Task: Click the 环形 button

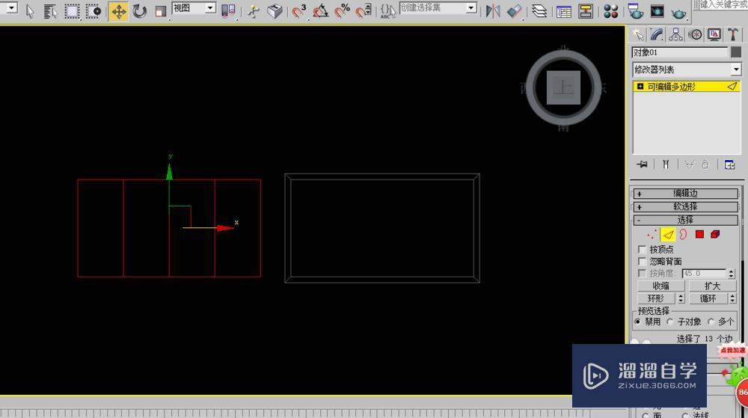Action: (656, 298)
